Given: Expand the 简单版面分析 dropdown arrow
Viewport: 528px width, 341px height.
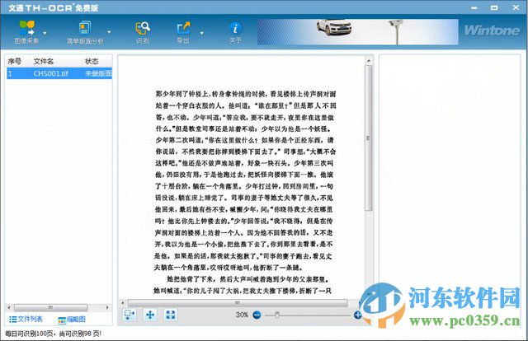Looking at the screenshot, I should point(109,33).
